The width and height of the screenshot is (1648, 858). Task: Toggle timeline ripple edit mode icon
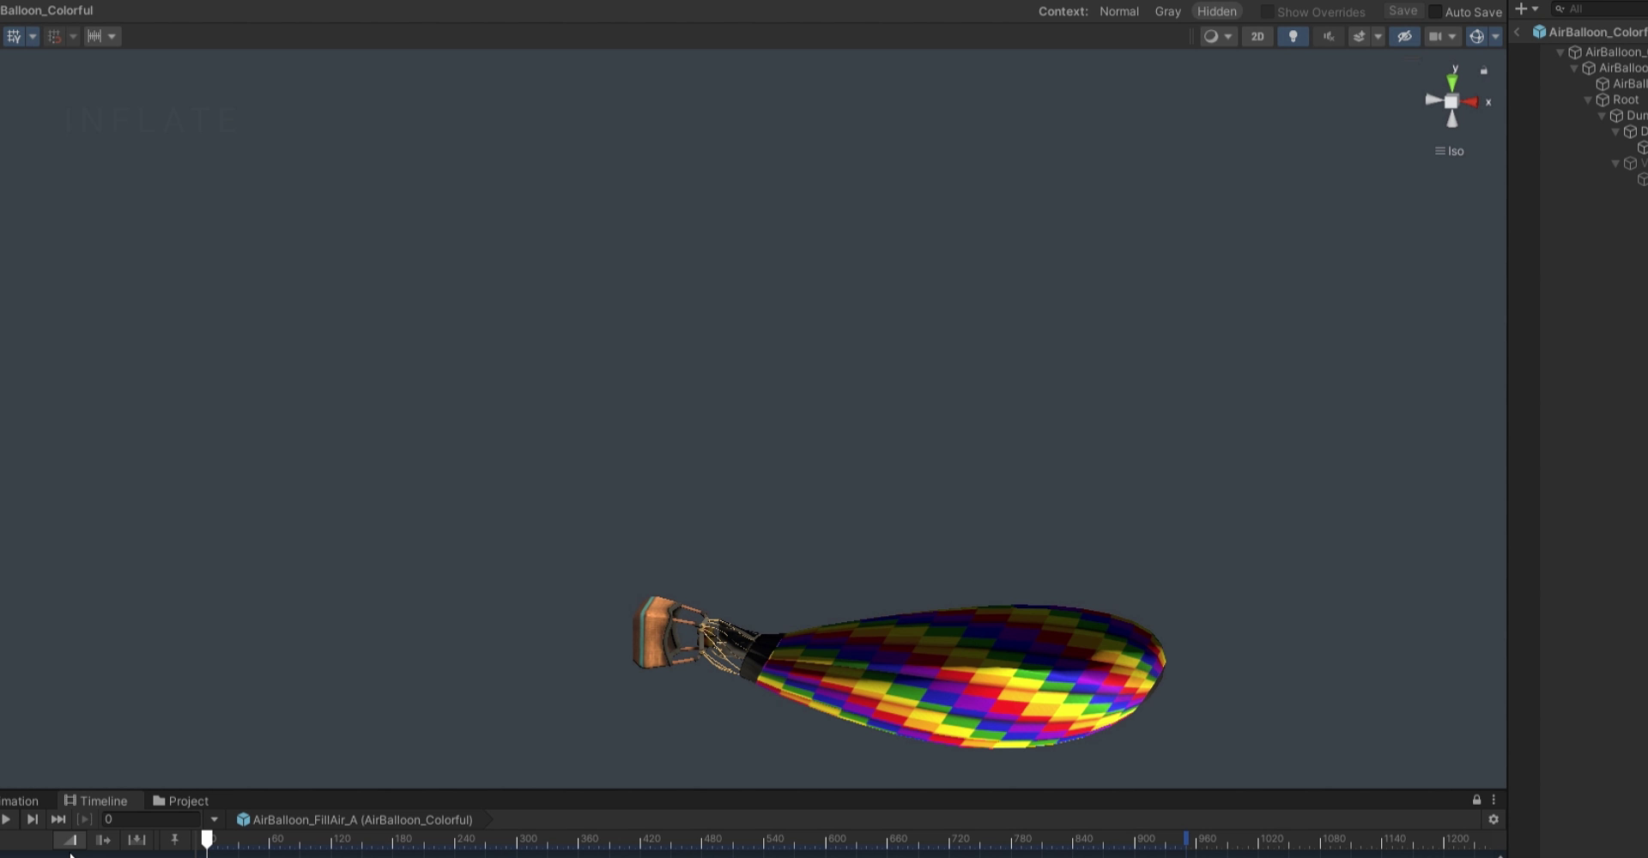point(104,840)
